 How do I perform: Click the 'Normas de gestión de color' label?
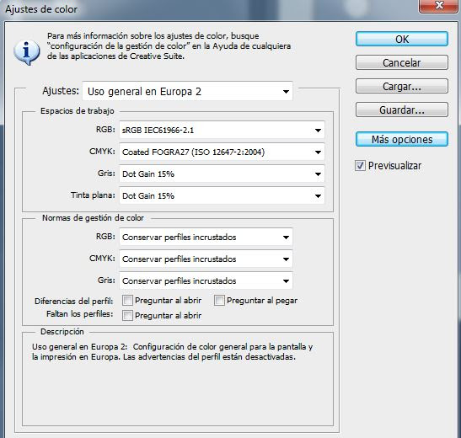[93, 218]
